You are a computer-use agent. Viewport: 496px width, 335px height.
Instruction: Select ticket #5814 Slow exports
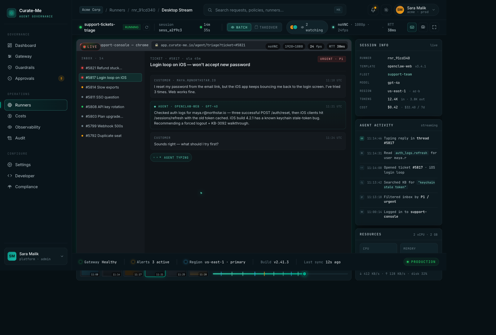102,87
